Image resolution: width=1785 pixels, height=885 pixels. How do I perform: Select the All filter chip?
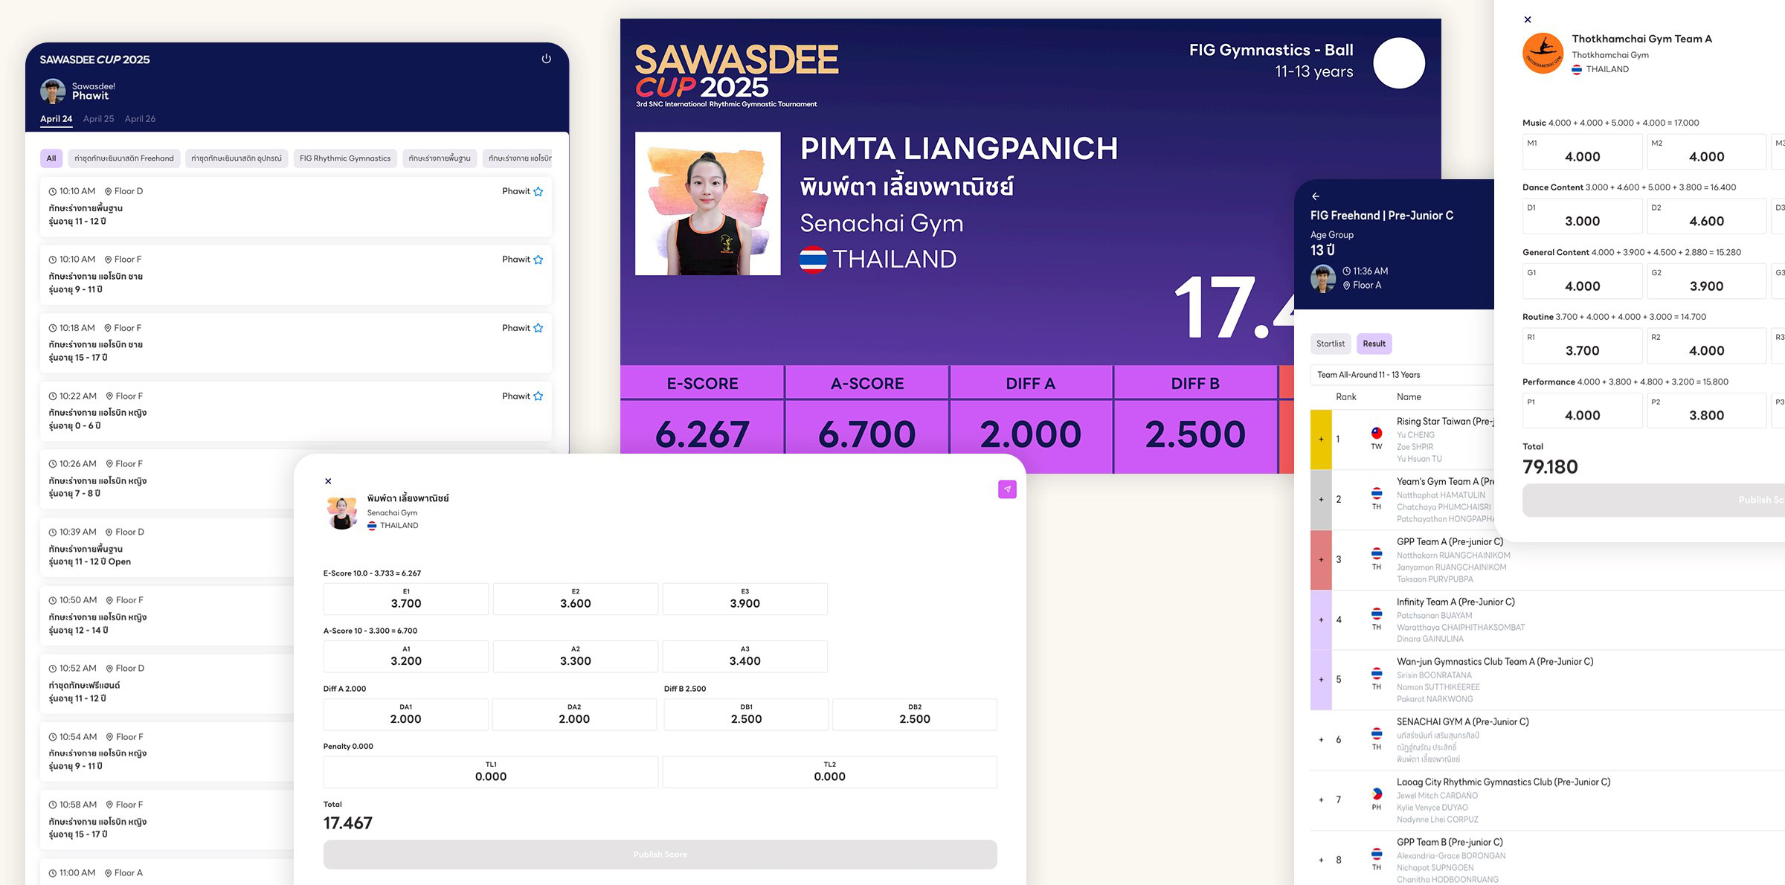coord(51,158)
